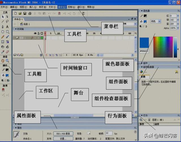Image resolution: width=181 pixels, height=142 pixels.
Task: Pick the Eraser tool
Action: pyautogui.click(x=7, y=52)
